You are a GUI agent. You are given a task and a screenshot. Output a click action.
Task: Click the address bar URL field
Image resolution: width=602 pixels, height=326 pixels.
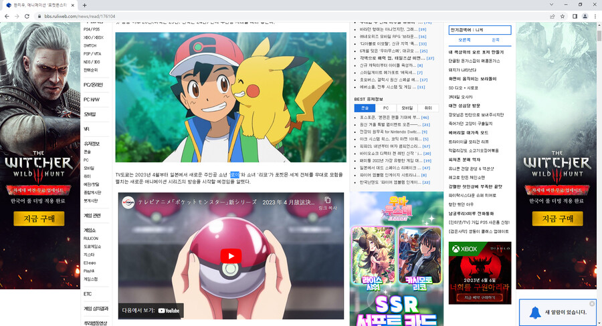(x=292, y=16)
